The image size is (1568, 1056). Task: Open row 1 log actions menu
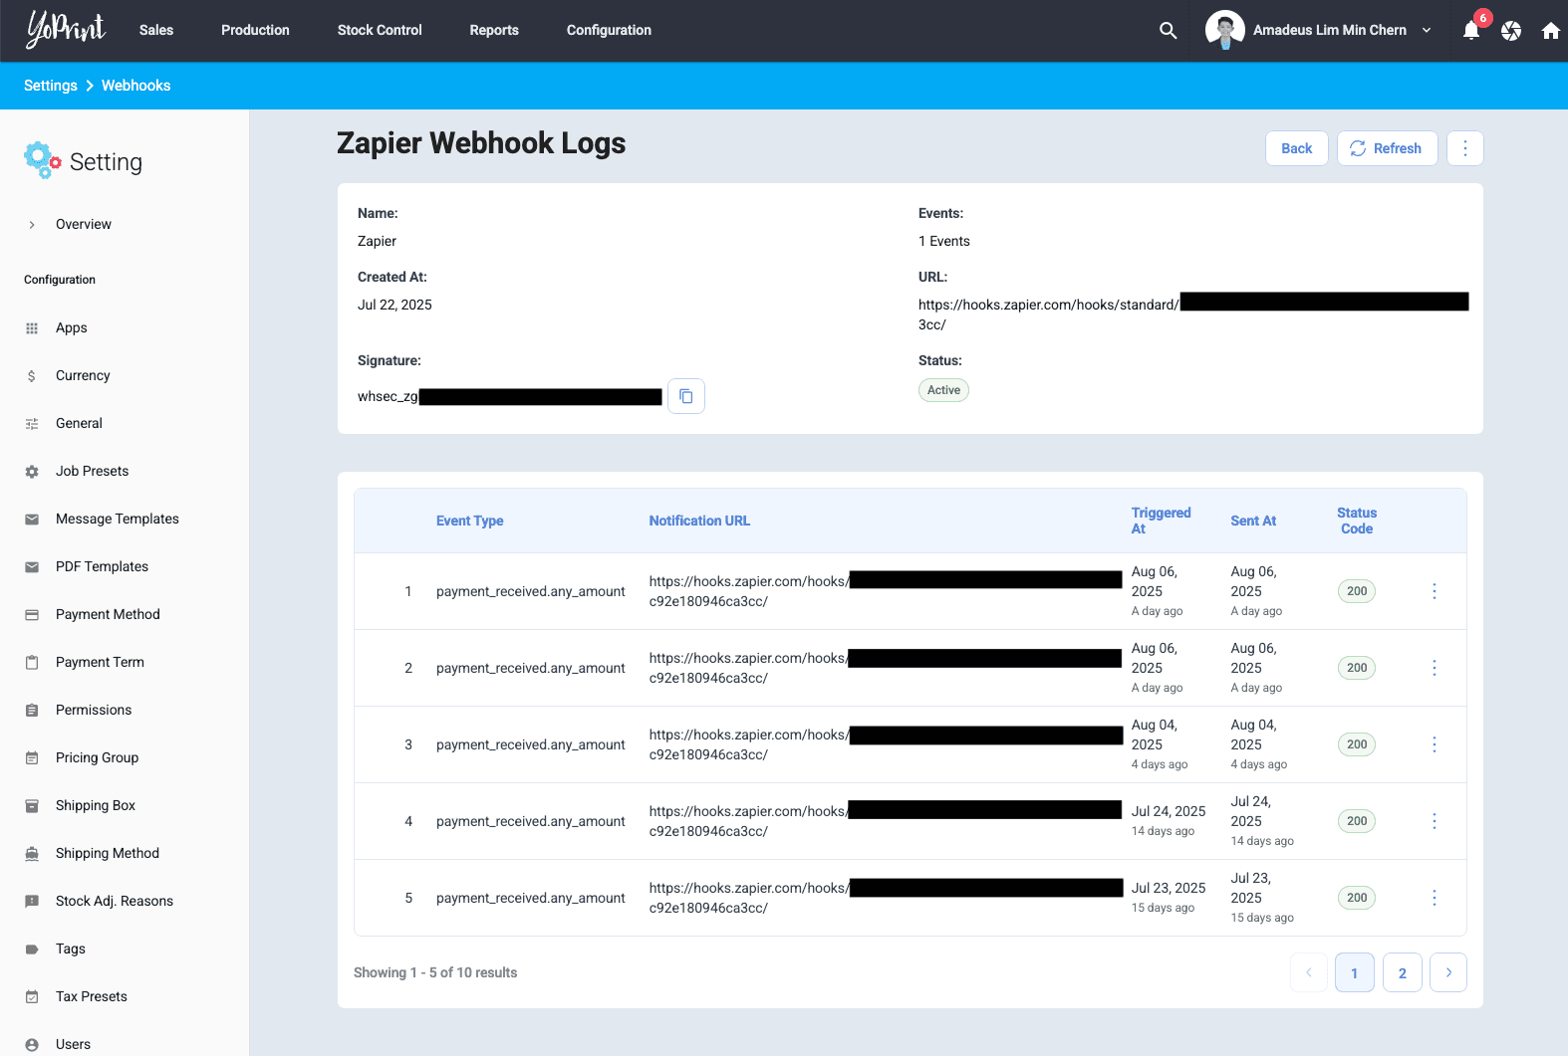(x=1434, y=591)
